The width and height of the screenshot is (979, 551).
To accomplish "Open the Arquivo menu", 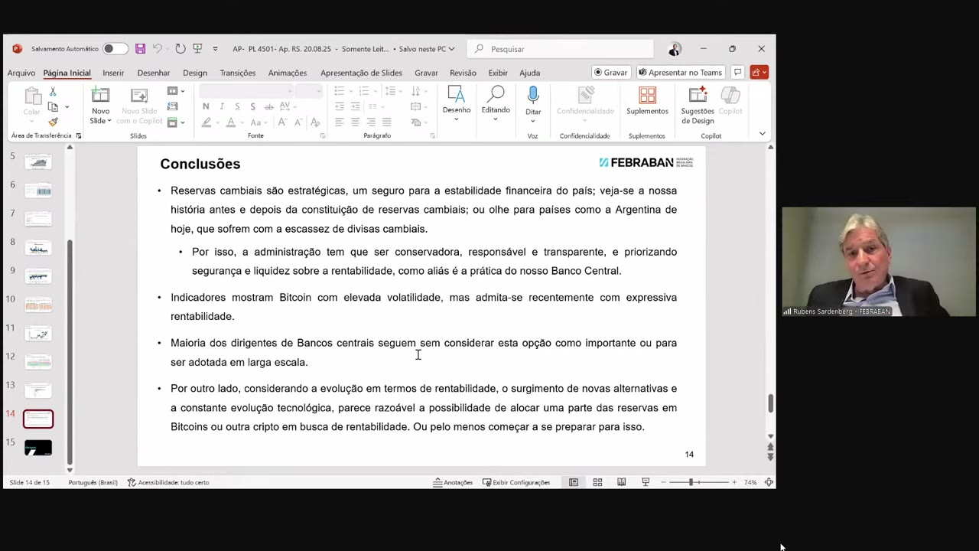I will click(21, 73).
